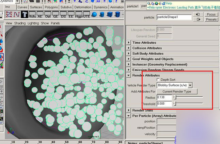
Task: Click the particle name field particleShape1
Action: (174, 17)
